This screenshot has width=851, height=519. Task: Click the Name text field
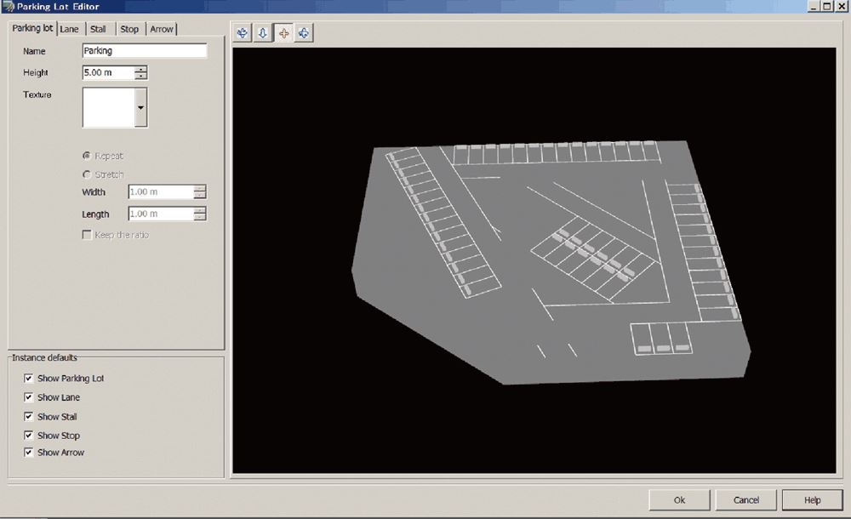pos(144,51)
